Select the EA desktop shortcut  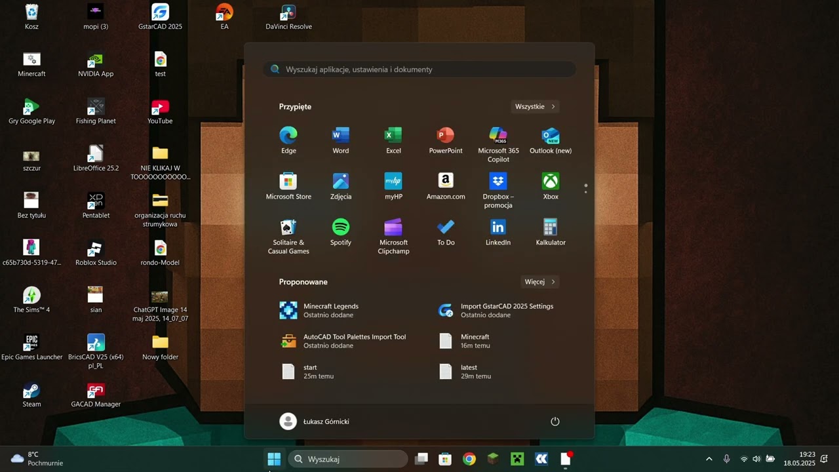pyautogui.click(x=224, y=18)
